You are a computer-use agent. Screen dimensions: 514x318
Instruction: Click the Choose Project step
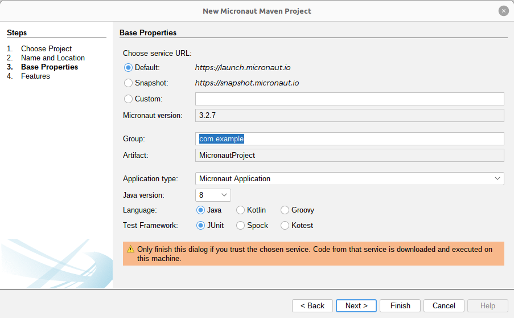(46, 48)
